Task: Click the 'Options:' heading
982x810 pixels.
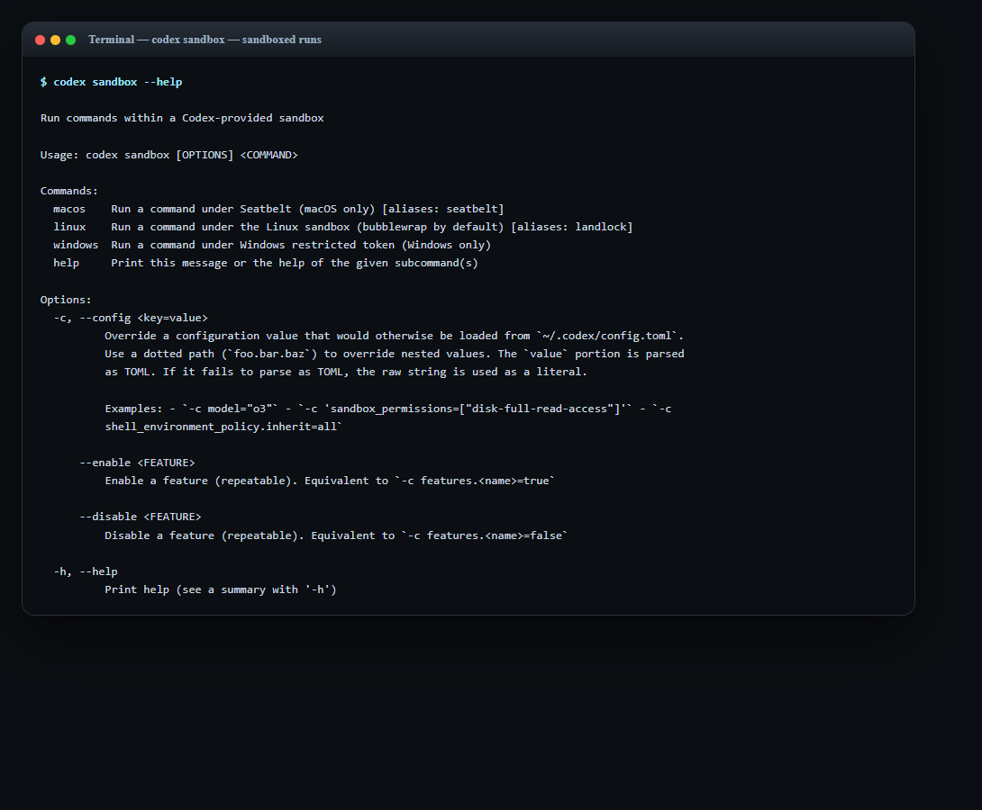Action: tap(66, 300)
